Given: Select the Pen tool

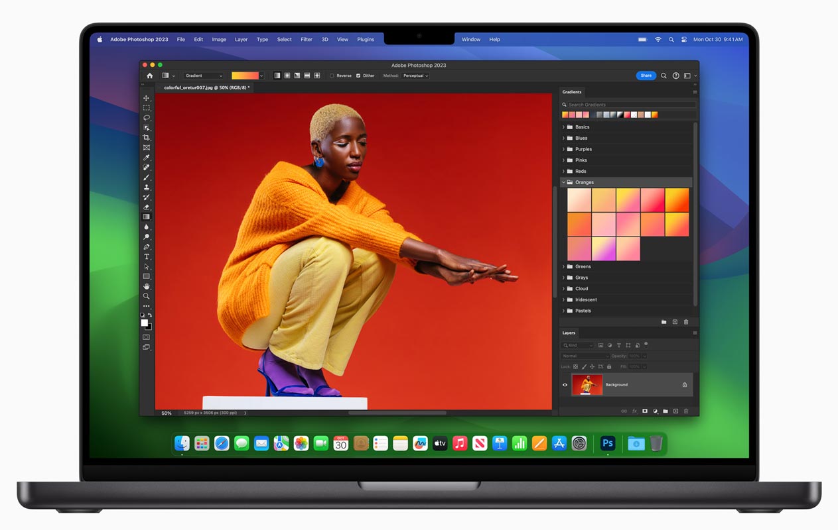Looking at the screenshot, I should 147,246.
